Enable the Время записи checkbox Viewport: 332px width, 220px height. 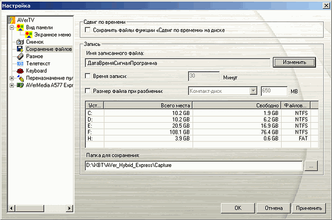tap(87, 76)
